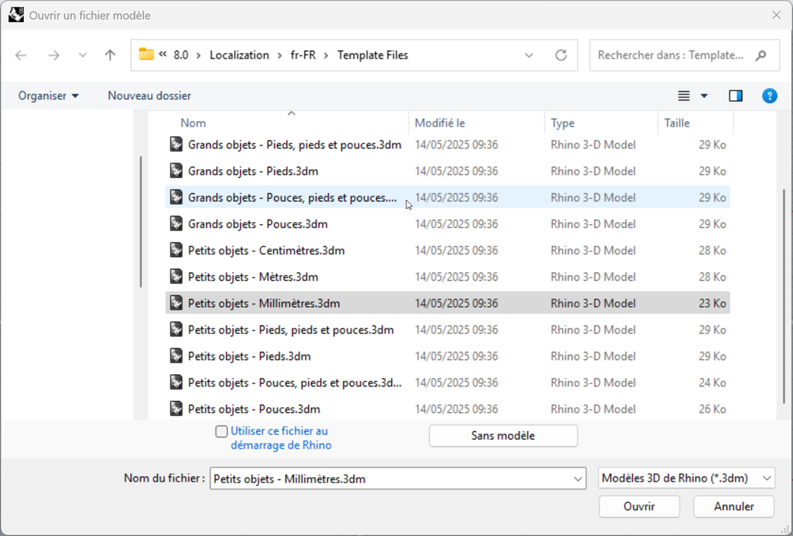
Task: Click the Up one folder arrow
Action: tap(110, 56)
